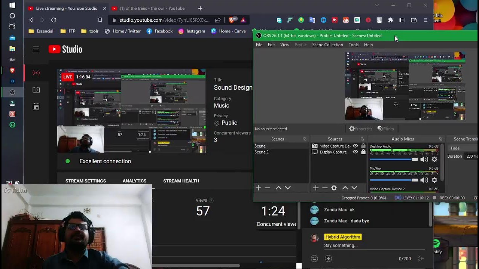Open the Windows Start menu
The height and width of the screenshot is (269, 479).
click(12, 5)
